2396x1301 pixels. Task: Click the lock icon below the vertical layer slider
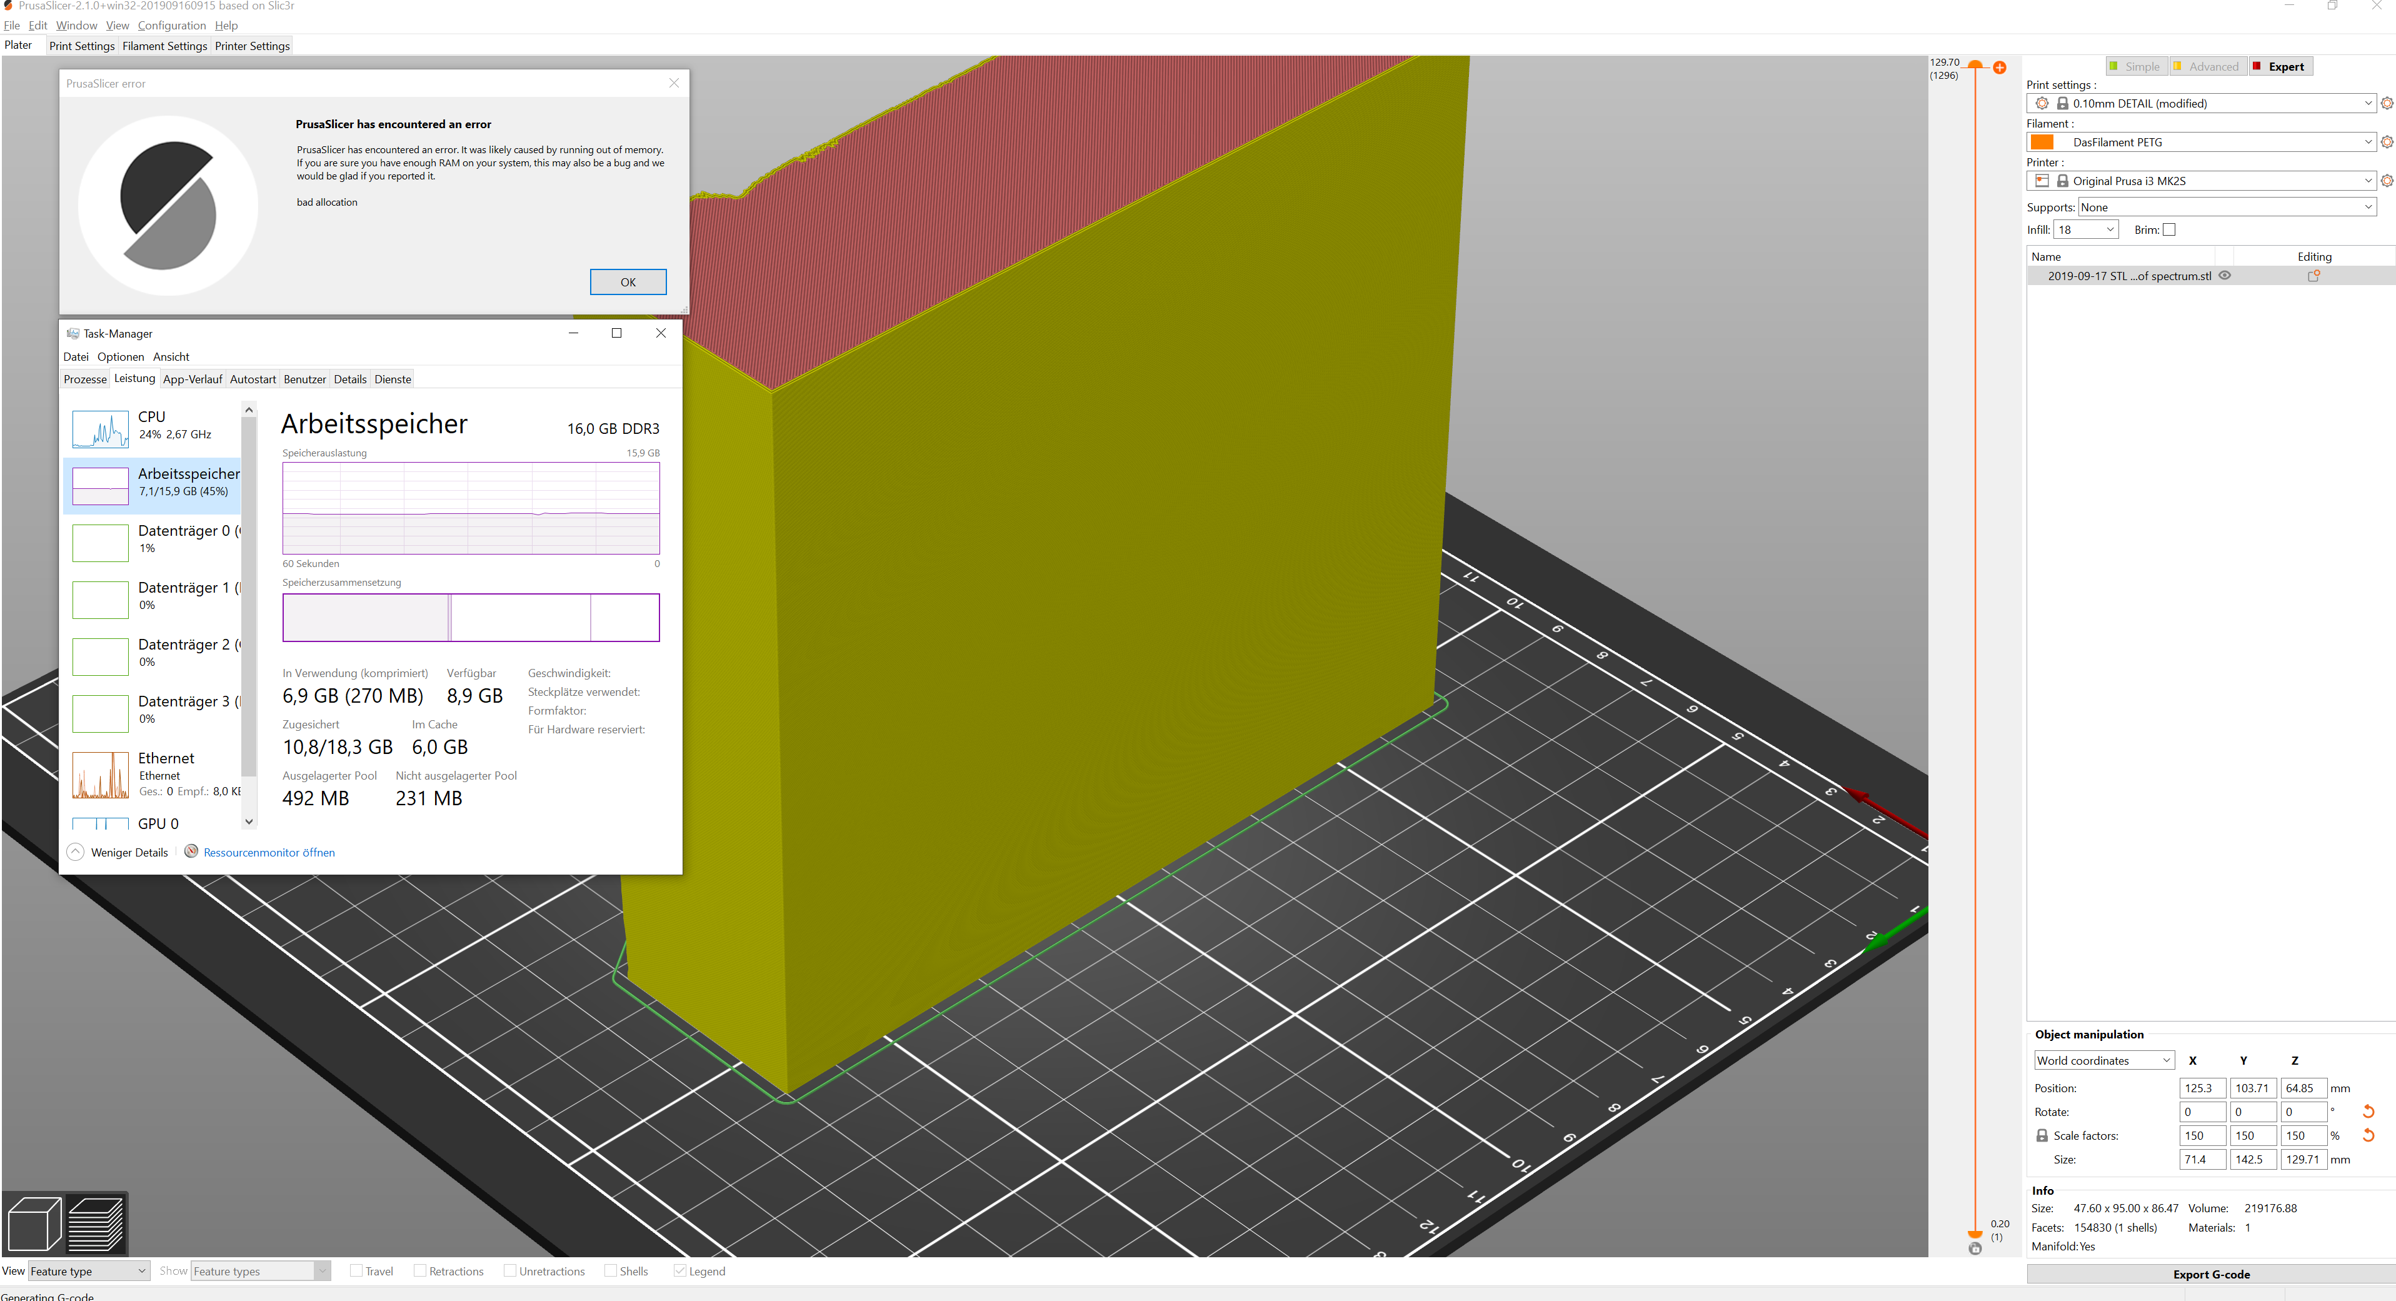click(x=1975, y=1248)
